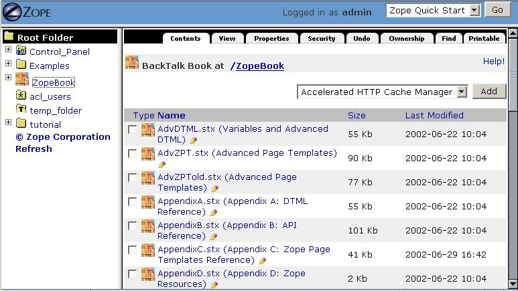Click the scrollbar up arrow
This screenshot has height=291, width=518.
[513, 33]
